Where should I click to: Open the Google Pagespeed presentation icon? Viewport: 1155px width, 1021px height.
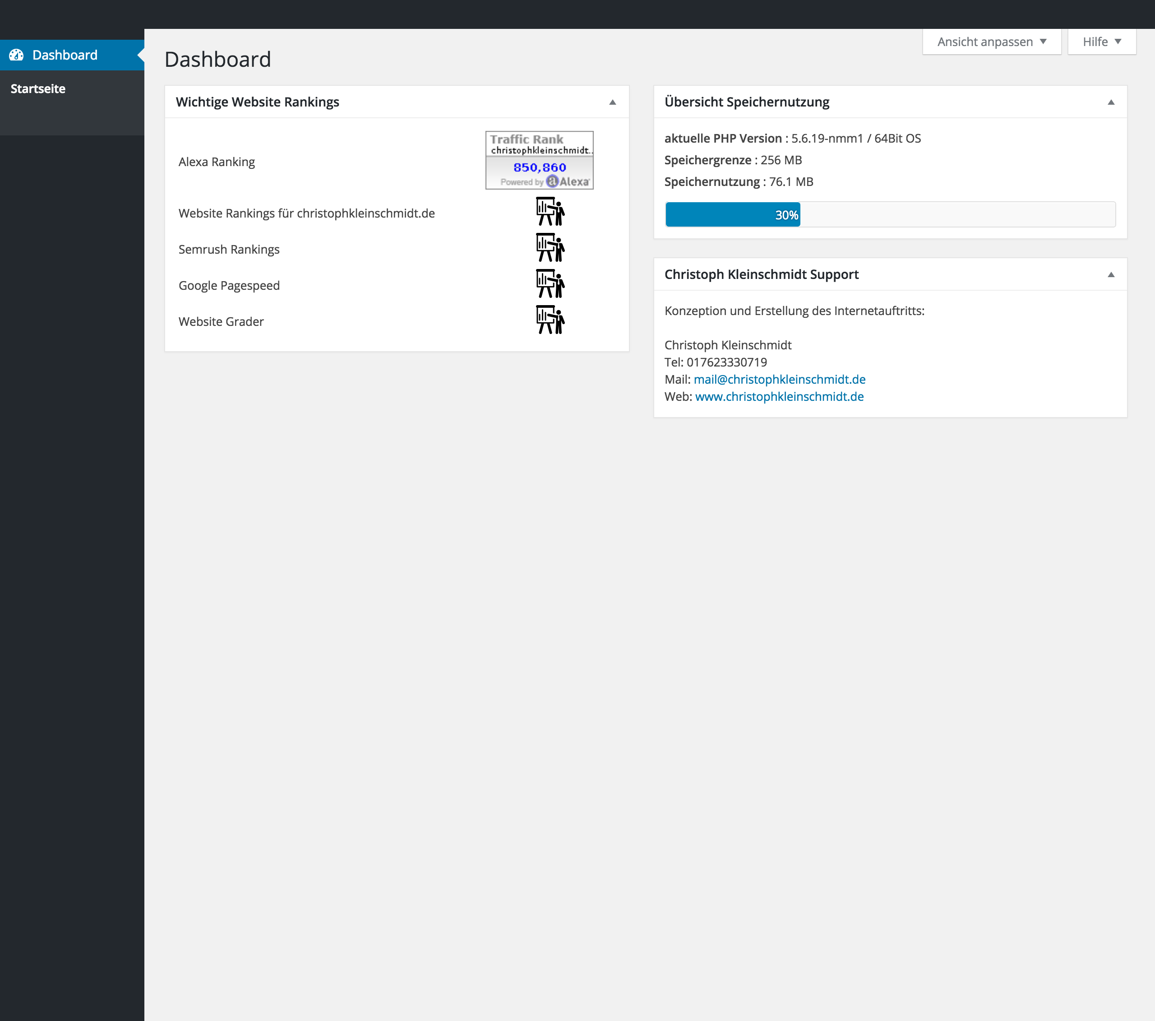tap(550, 284)
